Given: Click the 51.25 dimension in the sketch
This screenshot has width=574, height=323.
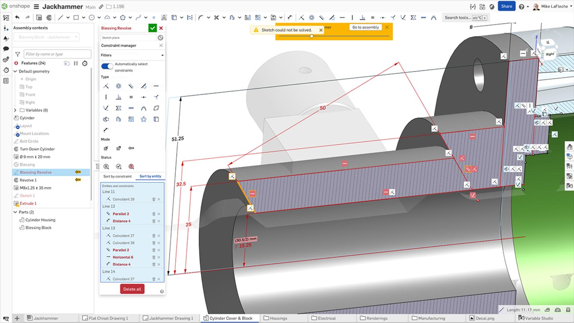Looking at the screenshot, I should click(177, 138).
